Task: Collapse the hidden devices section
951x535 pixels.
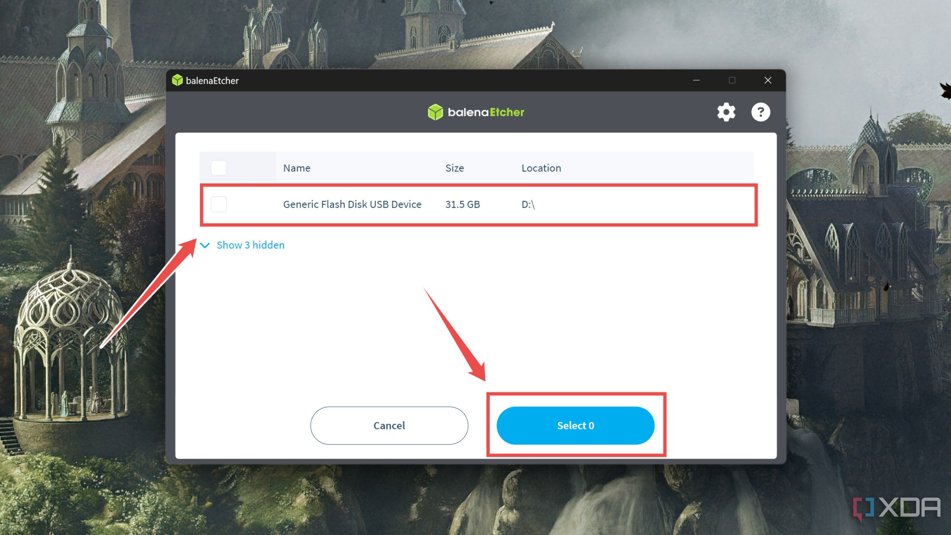Action: tap(242, 244)
